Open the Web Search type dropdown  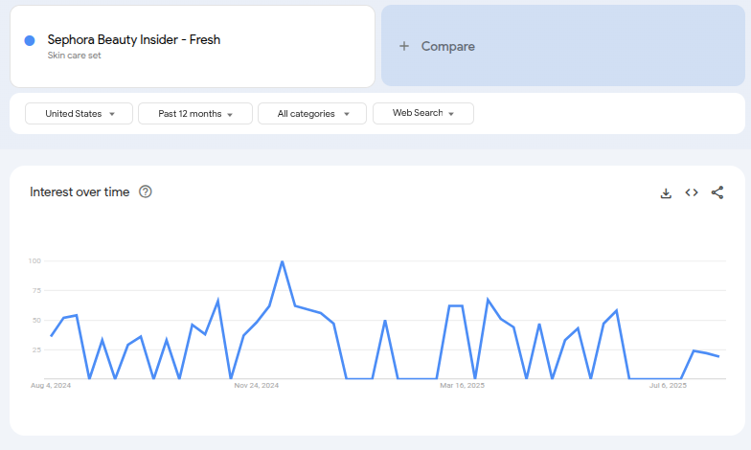pyautogui.click(x=423, y=113)
